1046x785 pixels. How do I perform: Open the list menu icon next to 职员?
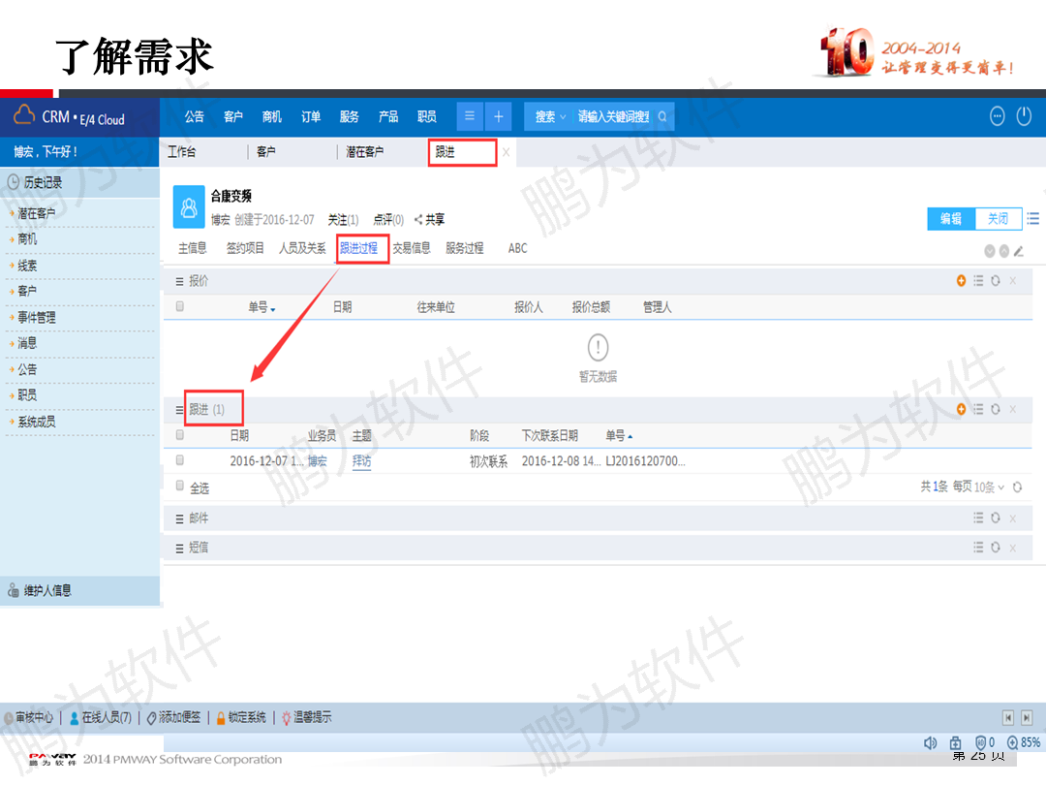470,116
